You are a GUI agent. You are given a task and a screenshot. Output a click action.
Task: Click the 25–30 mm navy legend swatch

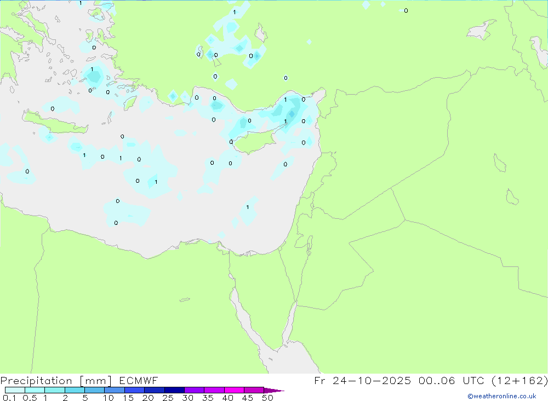(174, 390)
